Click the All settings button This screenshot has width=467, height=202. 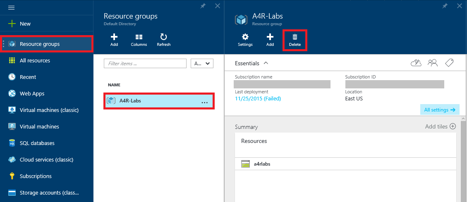[439, 110]
